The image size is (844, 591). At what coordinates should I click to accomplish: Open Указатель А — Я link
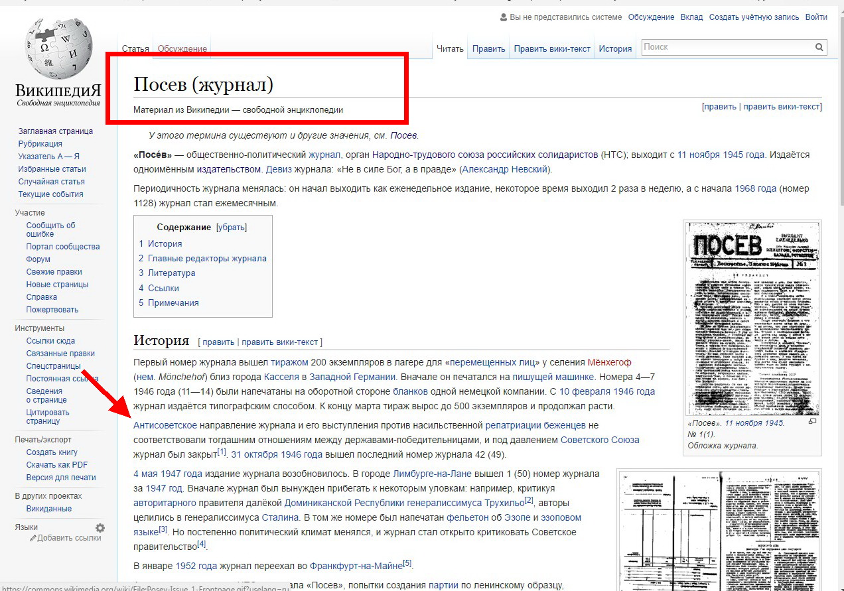coord(49,157)
